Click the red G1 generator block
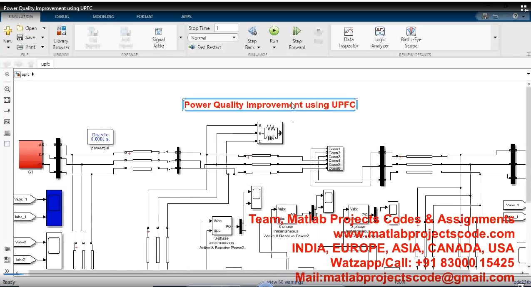 click(30, 154)
